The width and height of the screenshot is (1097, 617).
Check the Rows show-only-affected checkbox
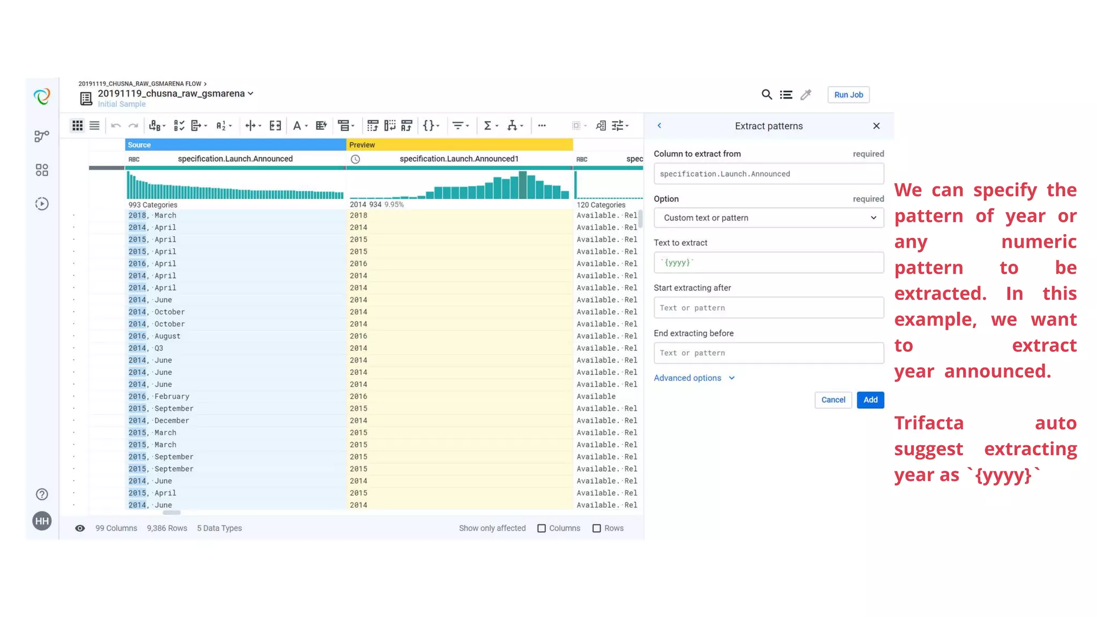[597, 528]
